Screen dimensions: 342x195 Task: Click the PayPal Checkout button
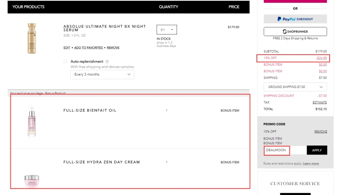(295, 19)
